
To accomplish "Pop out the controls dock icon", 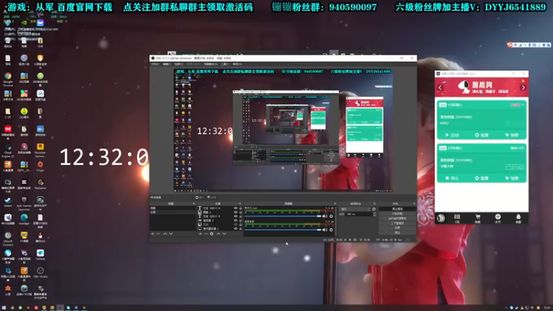I will [414, 204].
